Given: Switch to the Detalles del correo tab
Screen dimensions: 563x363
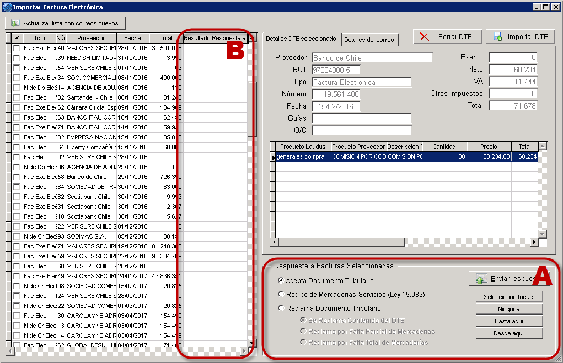Looking at the screenshot, I should click(369, 40).
